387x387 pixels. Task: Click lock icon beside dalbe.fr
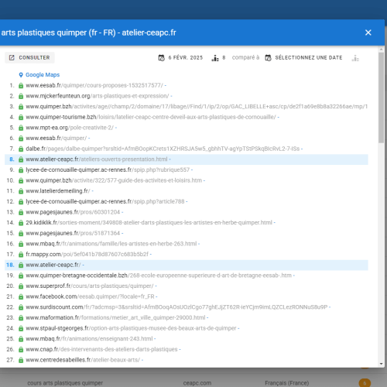coord(21,149)
